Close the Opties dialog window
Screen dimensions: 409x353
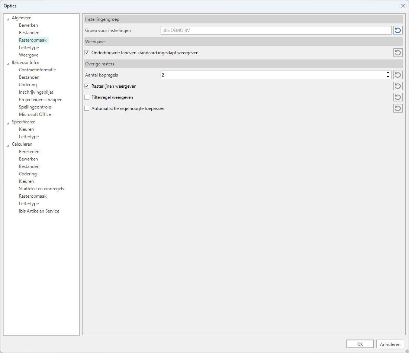[403, 6]
